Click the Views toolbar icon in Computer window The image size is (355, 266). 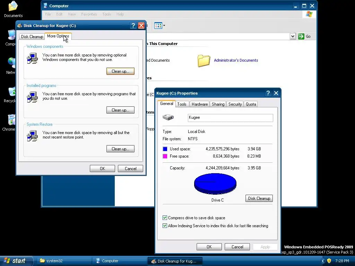click(x=158, y=26)
